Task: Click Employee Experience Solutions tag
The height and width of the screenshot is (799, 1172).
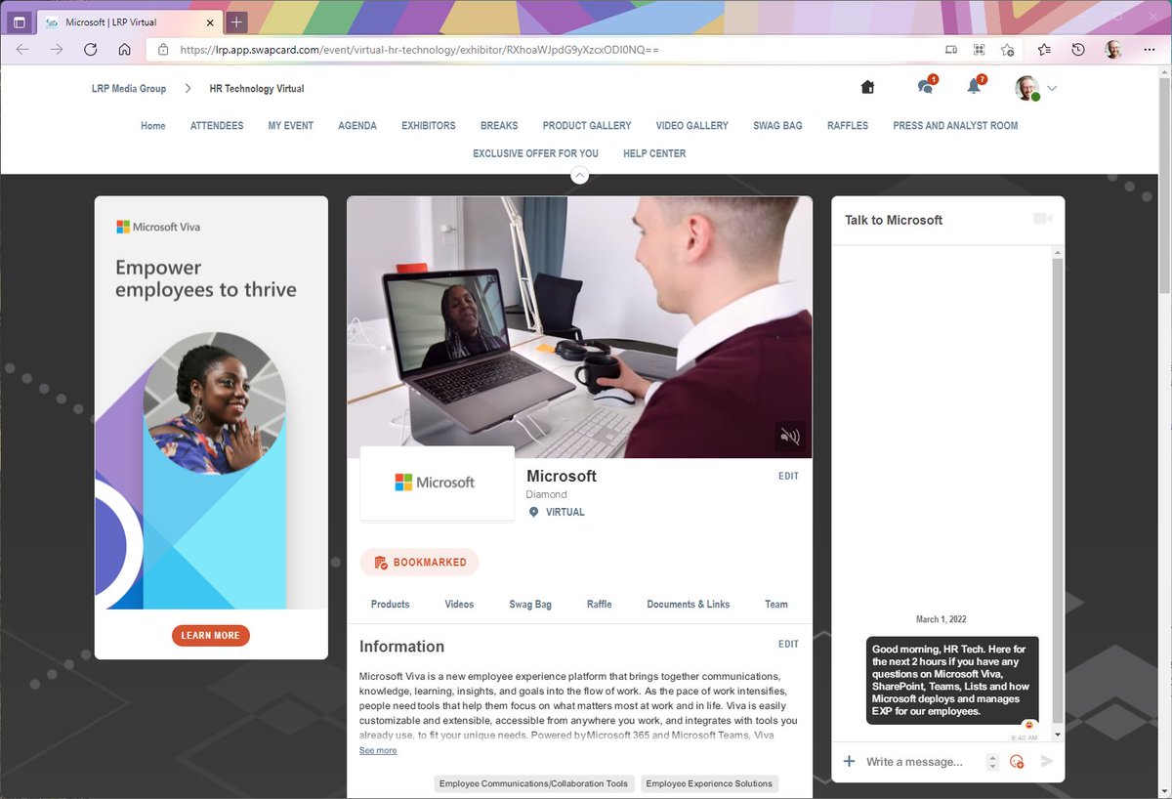Action: (x=709, y=783)
